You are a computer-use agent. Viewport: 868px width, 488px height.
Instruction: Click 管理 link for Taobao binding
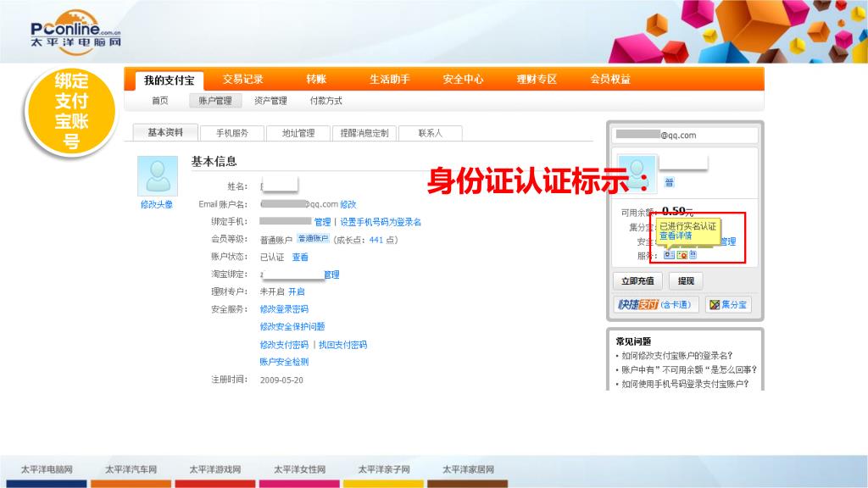tap(331, 275)
